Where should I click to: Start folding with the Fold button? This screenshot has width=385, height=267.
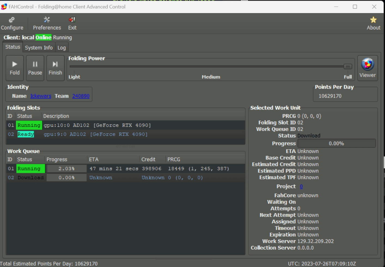pyautogui.click(x=15, y=68)
